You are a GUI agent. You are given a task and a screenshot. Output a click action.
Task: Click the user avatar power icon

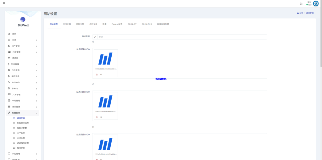click(x=316, y=3)
